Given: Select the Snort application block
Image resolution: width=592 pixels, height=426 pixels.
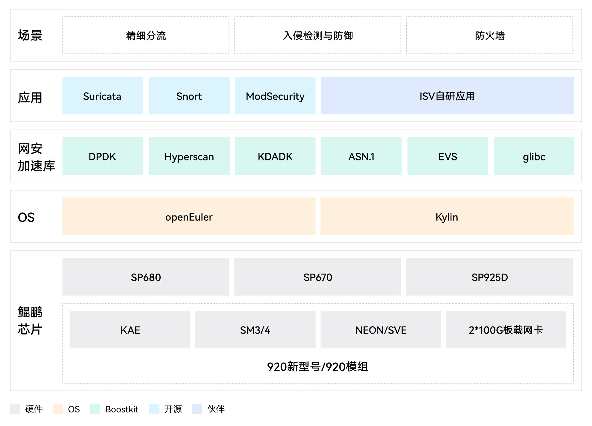Looking at the screenshot, I should (189, 96).
